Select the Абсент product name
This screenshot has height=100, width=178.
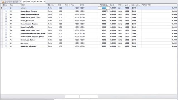[x=23, y=8]
